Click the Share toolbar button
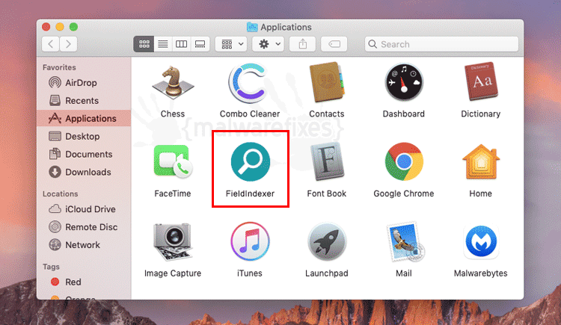This screenshot has height=325, width=561. (x=303, y=44)
